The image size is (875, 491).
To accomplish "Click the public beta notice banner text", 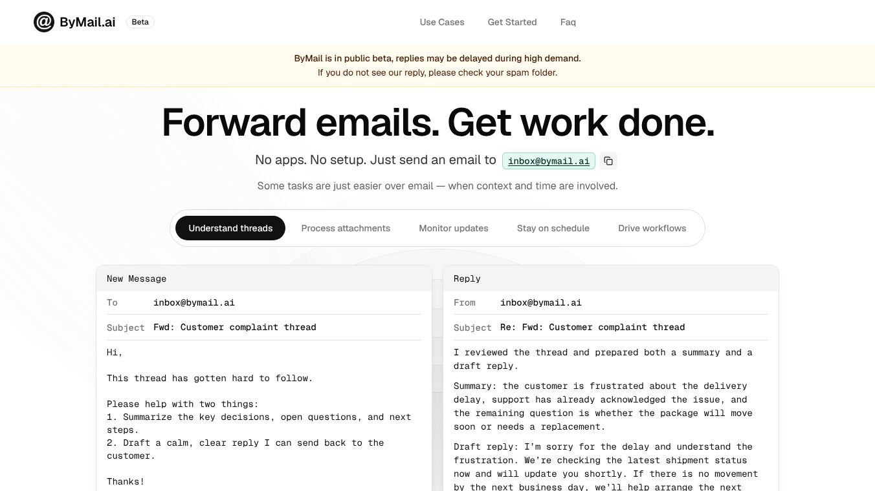I will [437, 58].
